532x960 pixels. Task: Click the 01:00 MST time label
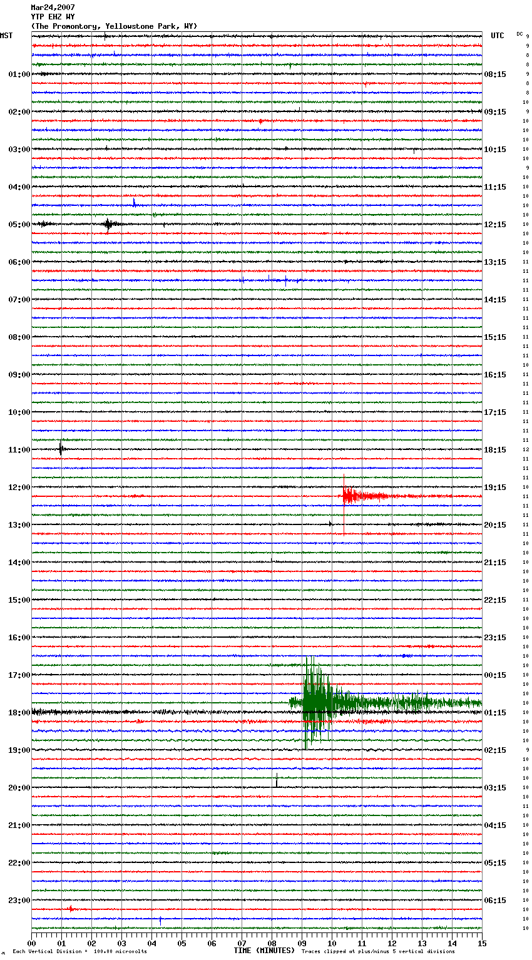(x=19, y=74)
